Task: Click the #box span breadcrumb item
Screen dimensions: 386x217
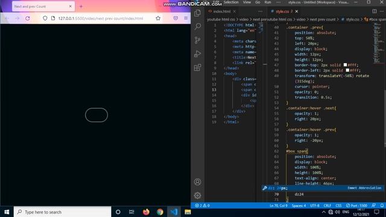Action: 377,19
